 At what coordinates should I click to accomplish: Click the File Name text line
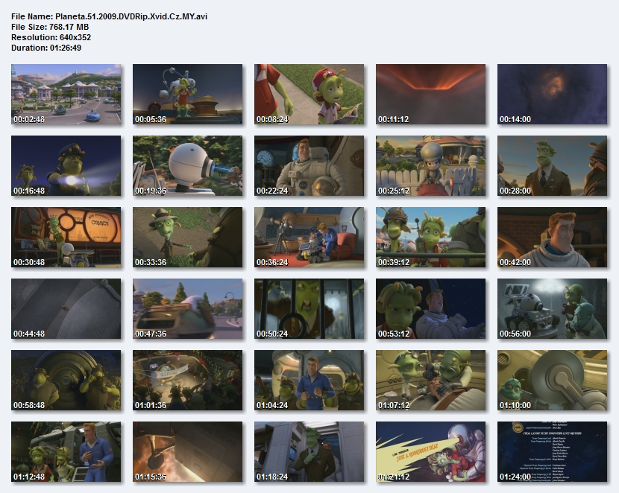(x=110, y=16)
